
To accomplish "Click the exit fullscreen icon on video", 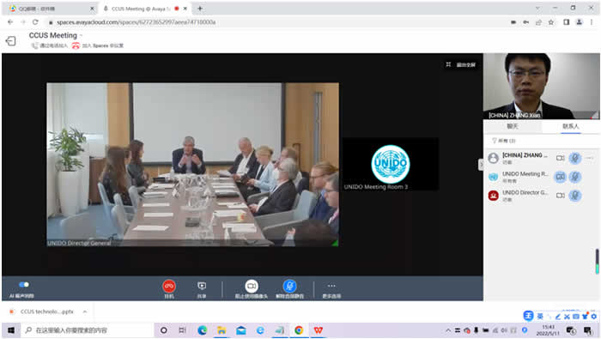I will [x=448, y=64].
